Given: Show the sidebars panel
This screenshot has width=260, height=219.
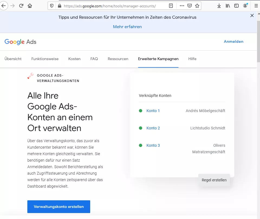Looking at the screenshot, I should coord(236,6).
